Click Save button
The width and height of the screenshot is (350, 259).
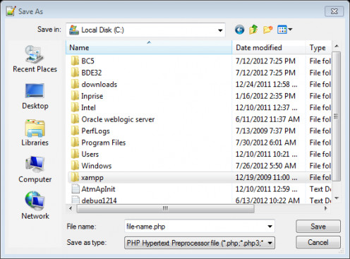point(318,227)
